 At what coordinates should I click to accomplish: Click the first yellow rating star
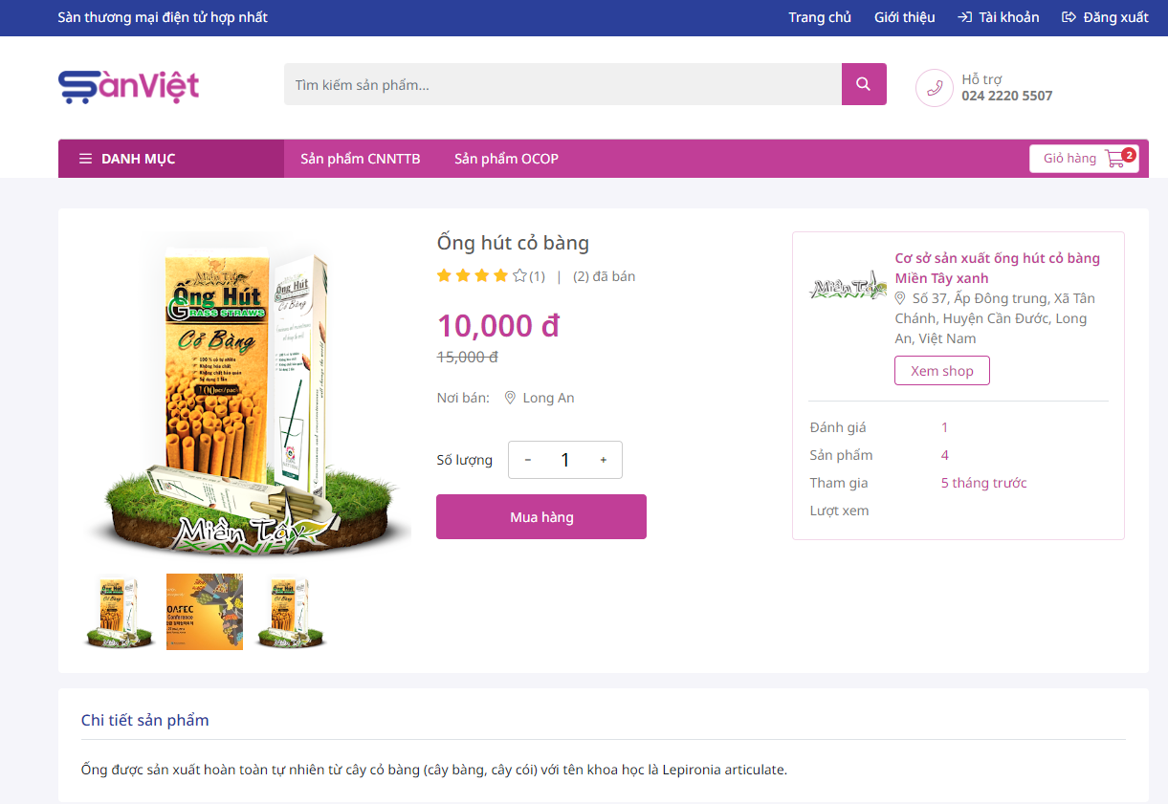coord(444,276)
